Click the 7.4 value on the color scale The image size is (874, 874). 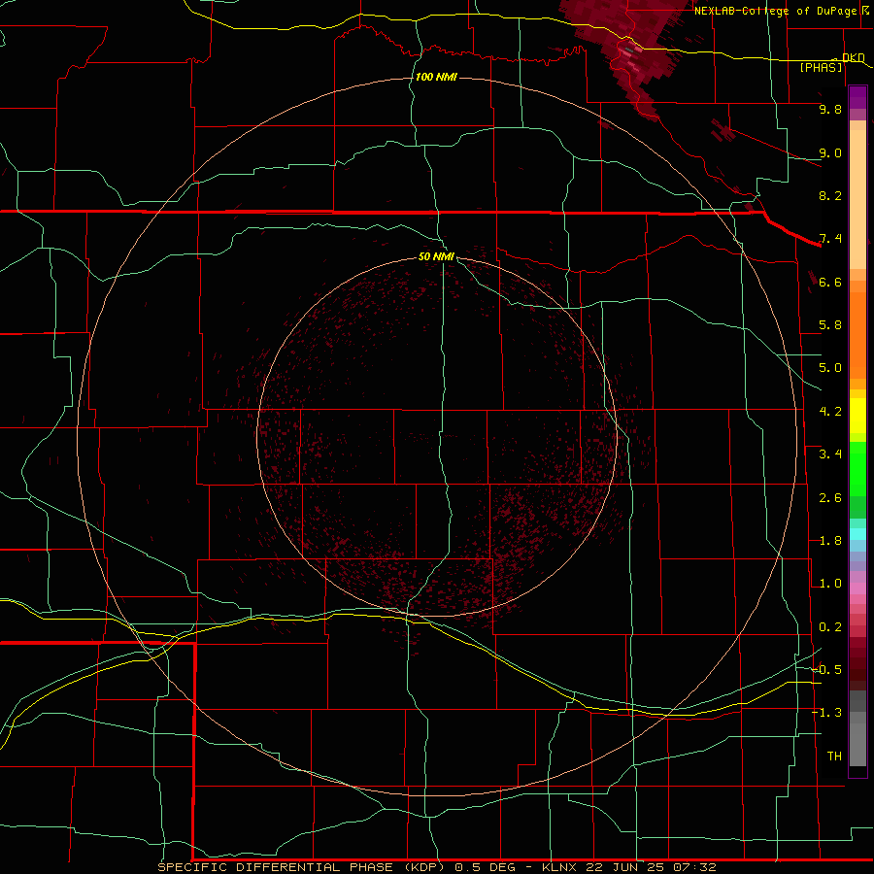[x=830, y=239]
